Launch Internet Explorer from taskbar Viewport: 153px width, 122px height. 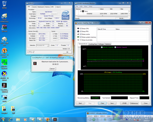(x=11, y=120)
